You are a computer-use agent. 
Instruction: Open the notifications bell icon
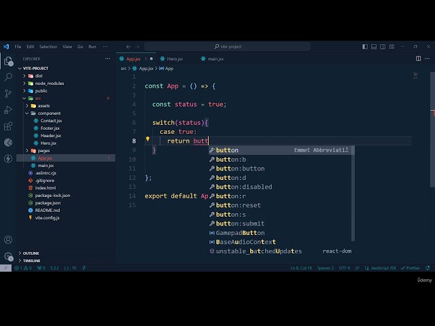pos(428,268)
